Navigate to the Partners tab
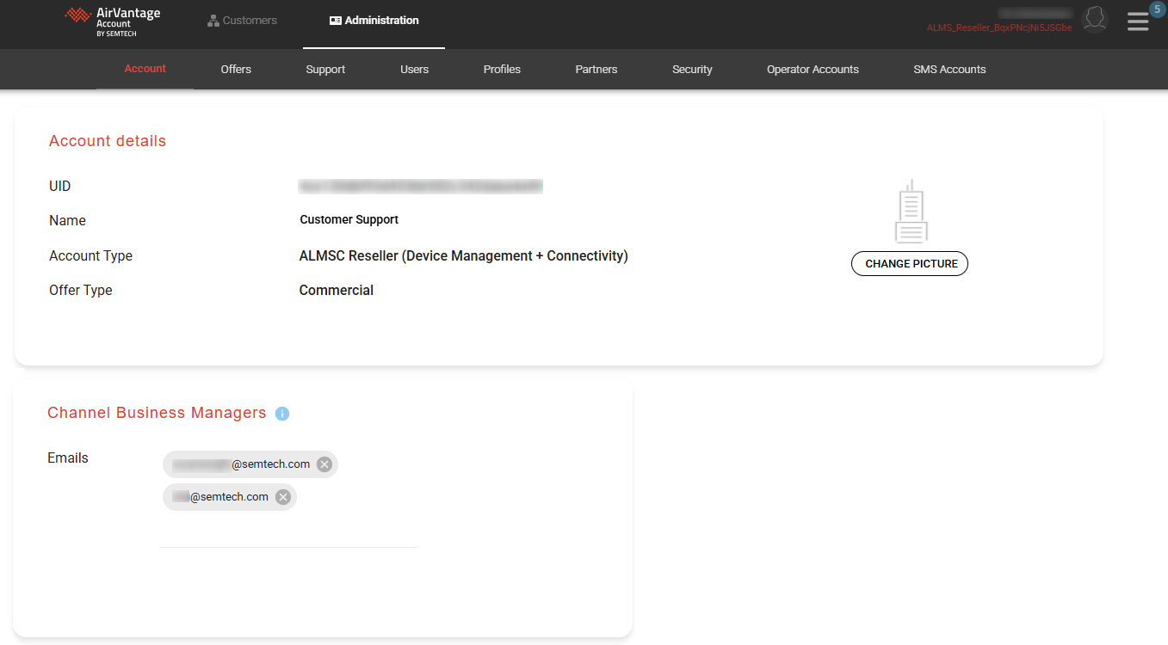The height and width of the screenshot is (645, 1168). tap(596, 70)
